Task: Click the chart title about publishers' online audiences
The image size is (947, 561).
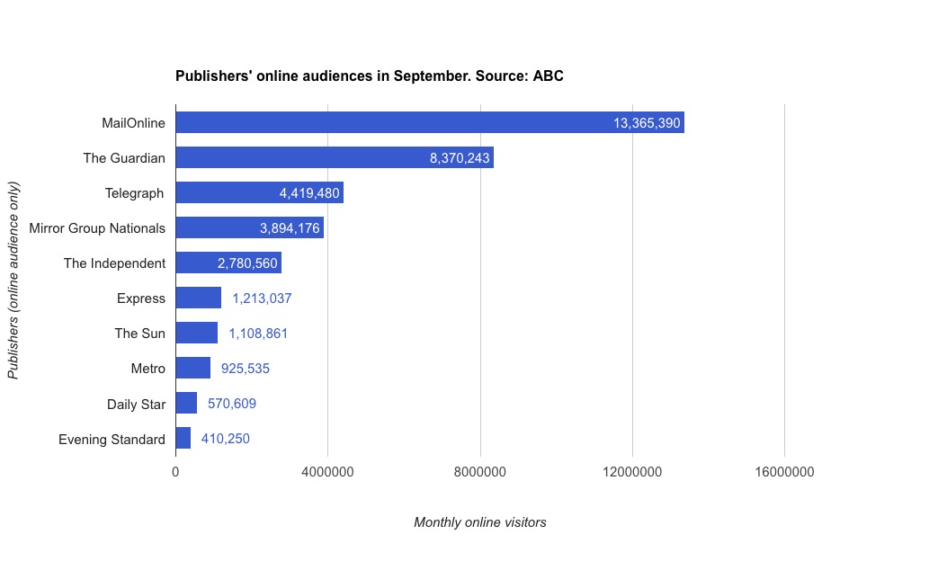Action: tap(369, 76)
